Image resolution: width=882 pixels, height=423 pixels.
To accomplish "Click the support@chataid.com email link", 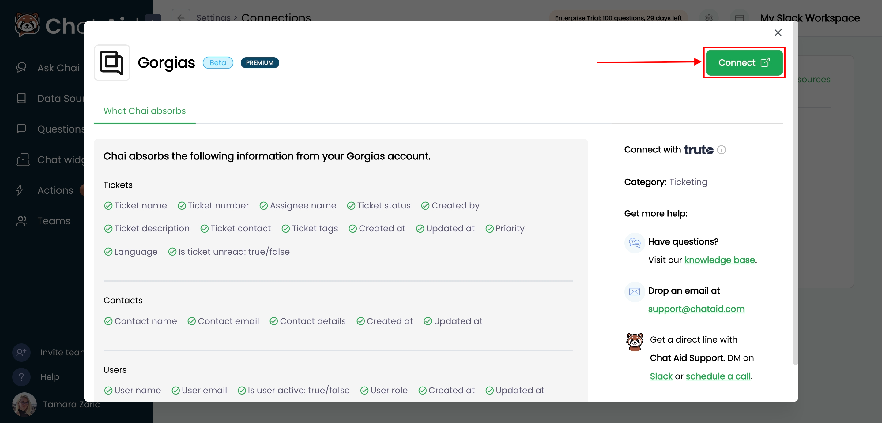I will pyautogui.click(x=696, y=309).
